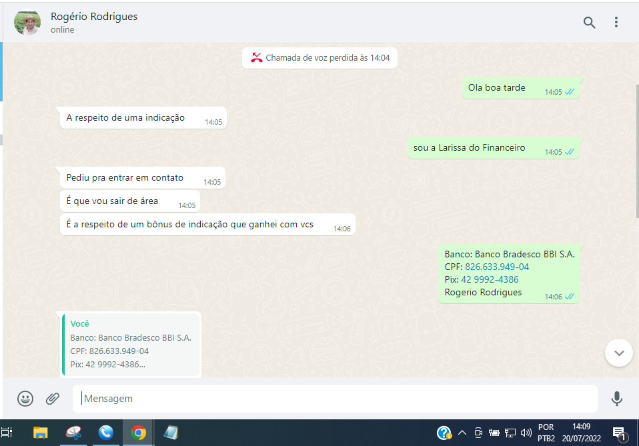Click the Mensagem text input field

point(334,399)
